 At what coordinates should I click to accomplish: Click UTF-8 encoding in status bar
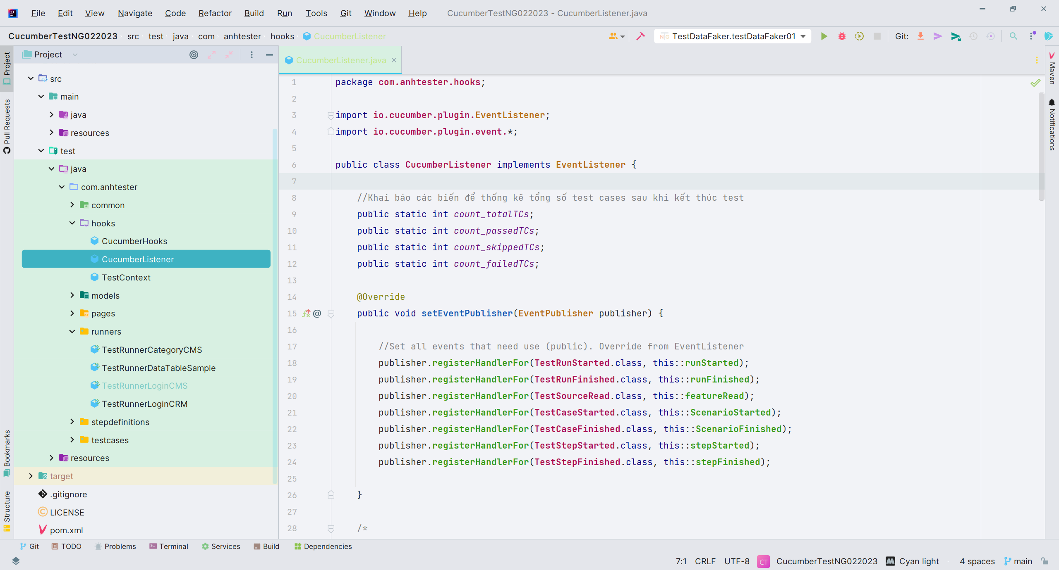[737, 561]
